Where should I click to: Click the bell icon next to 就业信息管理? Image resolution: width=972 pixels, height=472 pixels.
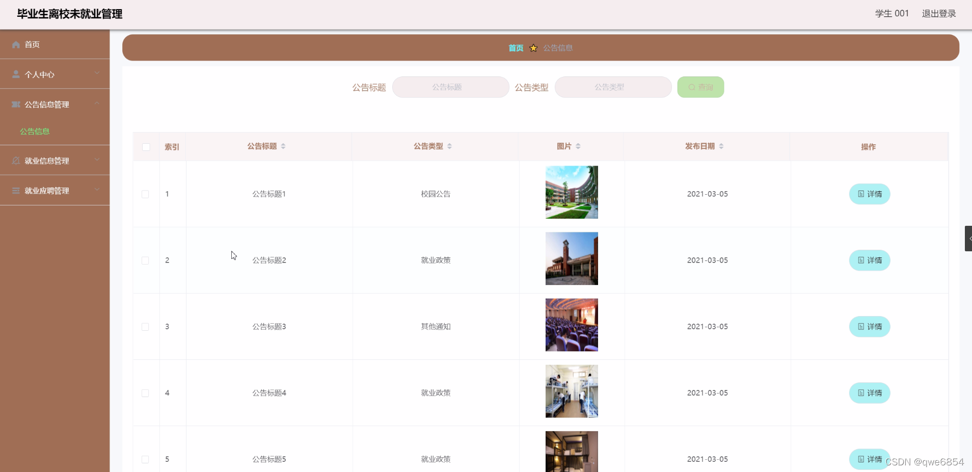click(16, 161)
